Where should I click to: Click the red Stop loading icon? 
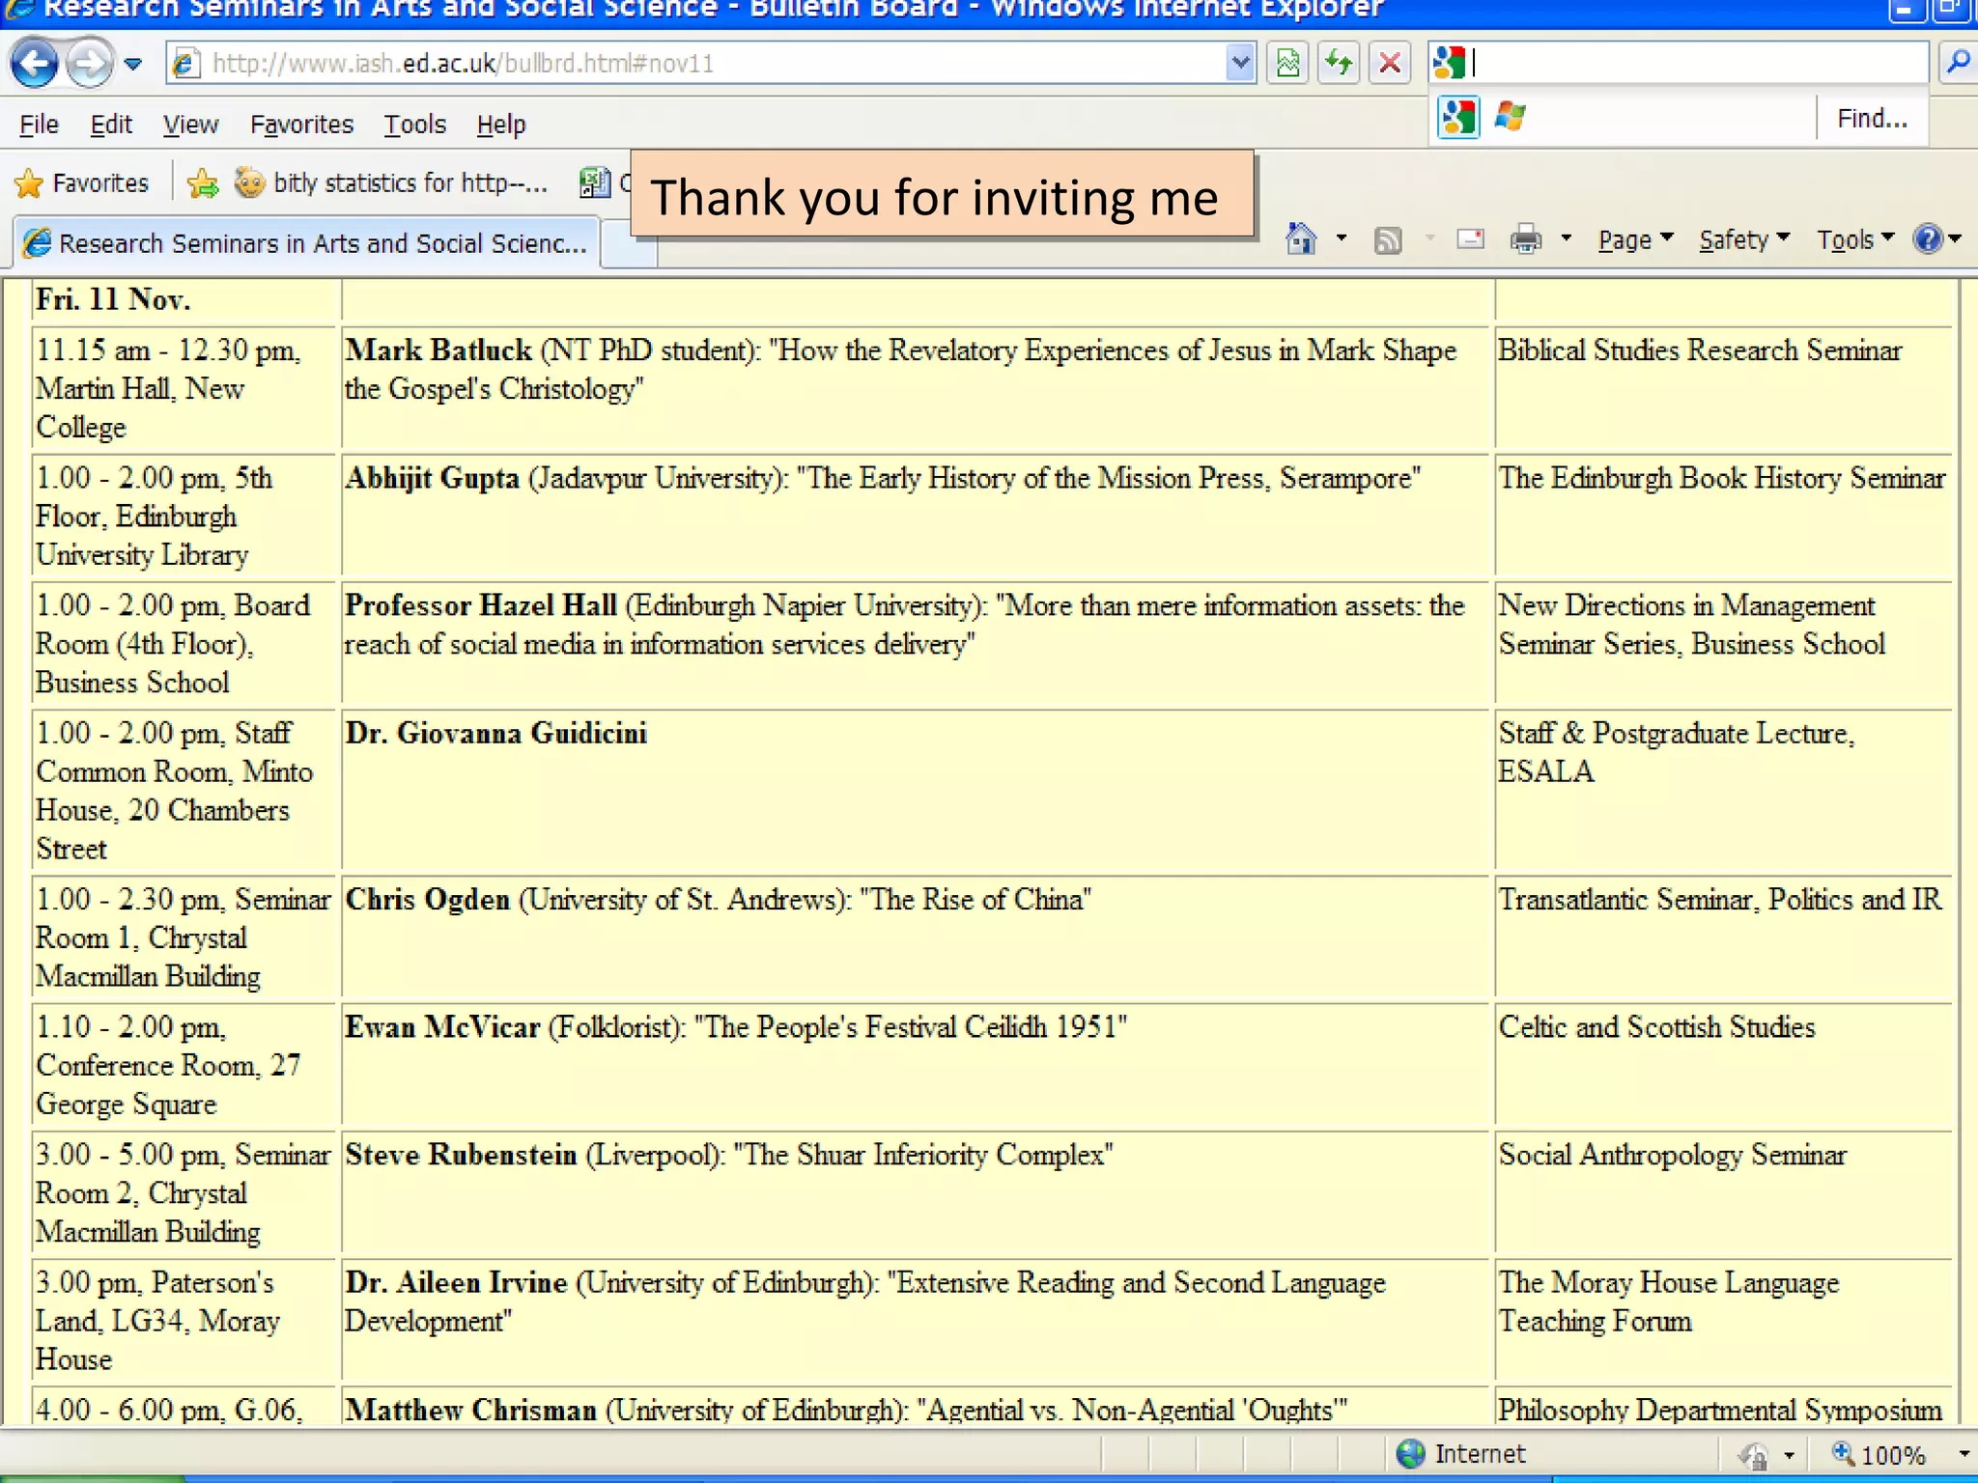coord(1390,64)
